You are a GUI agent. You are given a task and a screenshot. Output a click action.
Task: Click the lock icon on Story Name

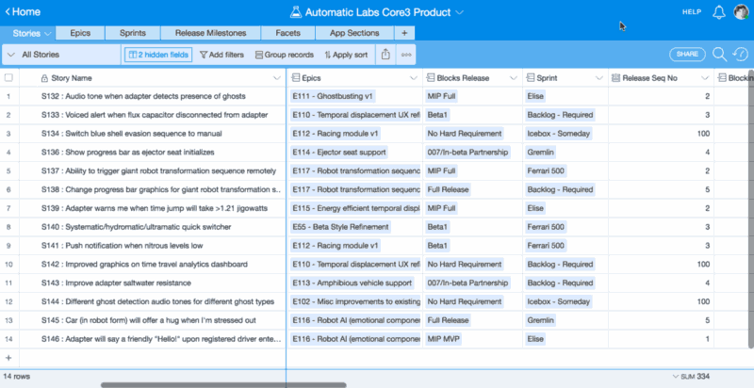coord(44,78)
